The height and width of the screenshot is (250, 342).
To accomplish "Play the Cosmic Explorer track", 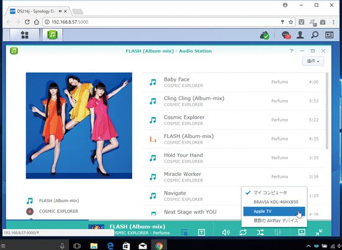I will (233, 120).
